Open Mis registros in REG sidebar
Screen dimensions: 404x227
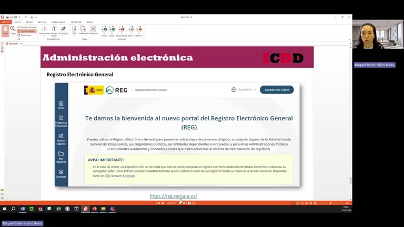pos(61,157)
